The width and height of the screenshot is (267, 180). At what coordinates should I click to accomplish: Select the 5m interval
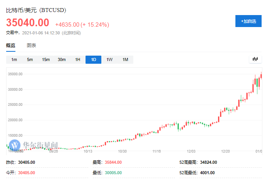click(30, 59)
